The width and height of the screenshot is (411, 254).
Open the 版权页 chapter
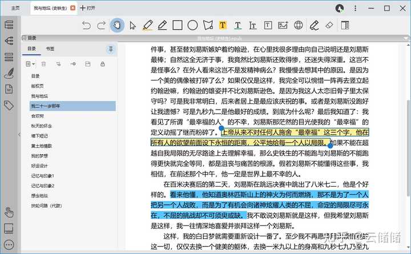(37, 86)
